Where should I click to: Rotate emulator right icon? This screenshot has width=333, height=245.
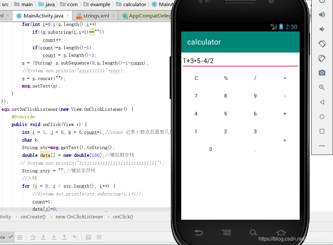pyautogui.click(x=322, y=58)
